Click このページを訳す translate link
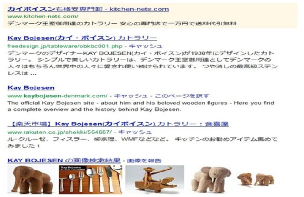Image resolution: width=304 pixels, height=197 pixels. tap(182, 96)
